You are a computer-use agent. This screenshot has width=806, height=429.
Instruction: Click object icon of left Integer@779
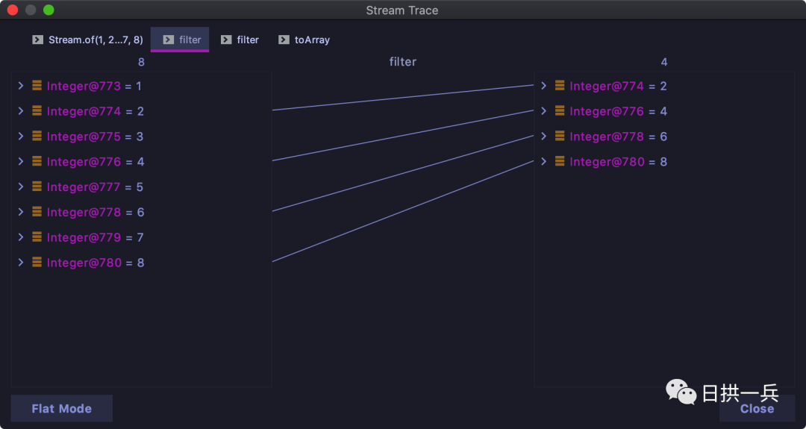37,237
